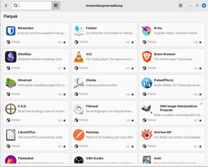The height and width of the screenshot is (167, 208).
Task: Open the Foliate app title
Action: click(91, 28)
